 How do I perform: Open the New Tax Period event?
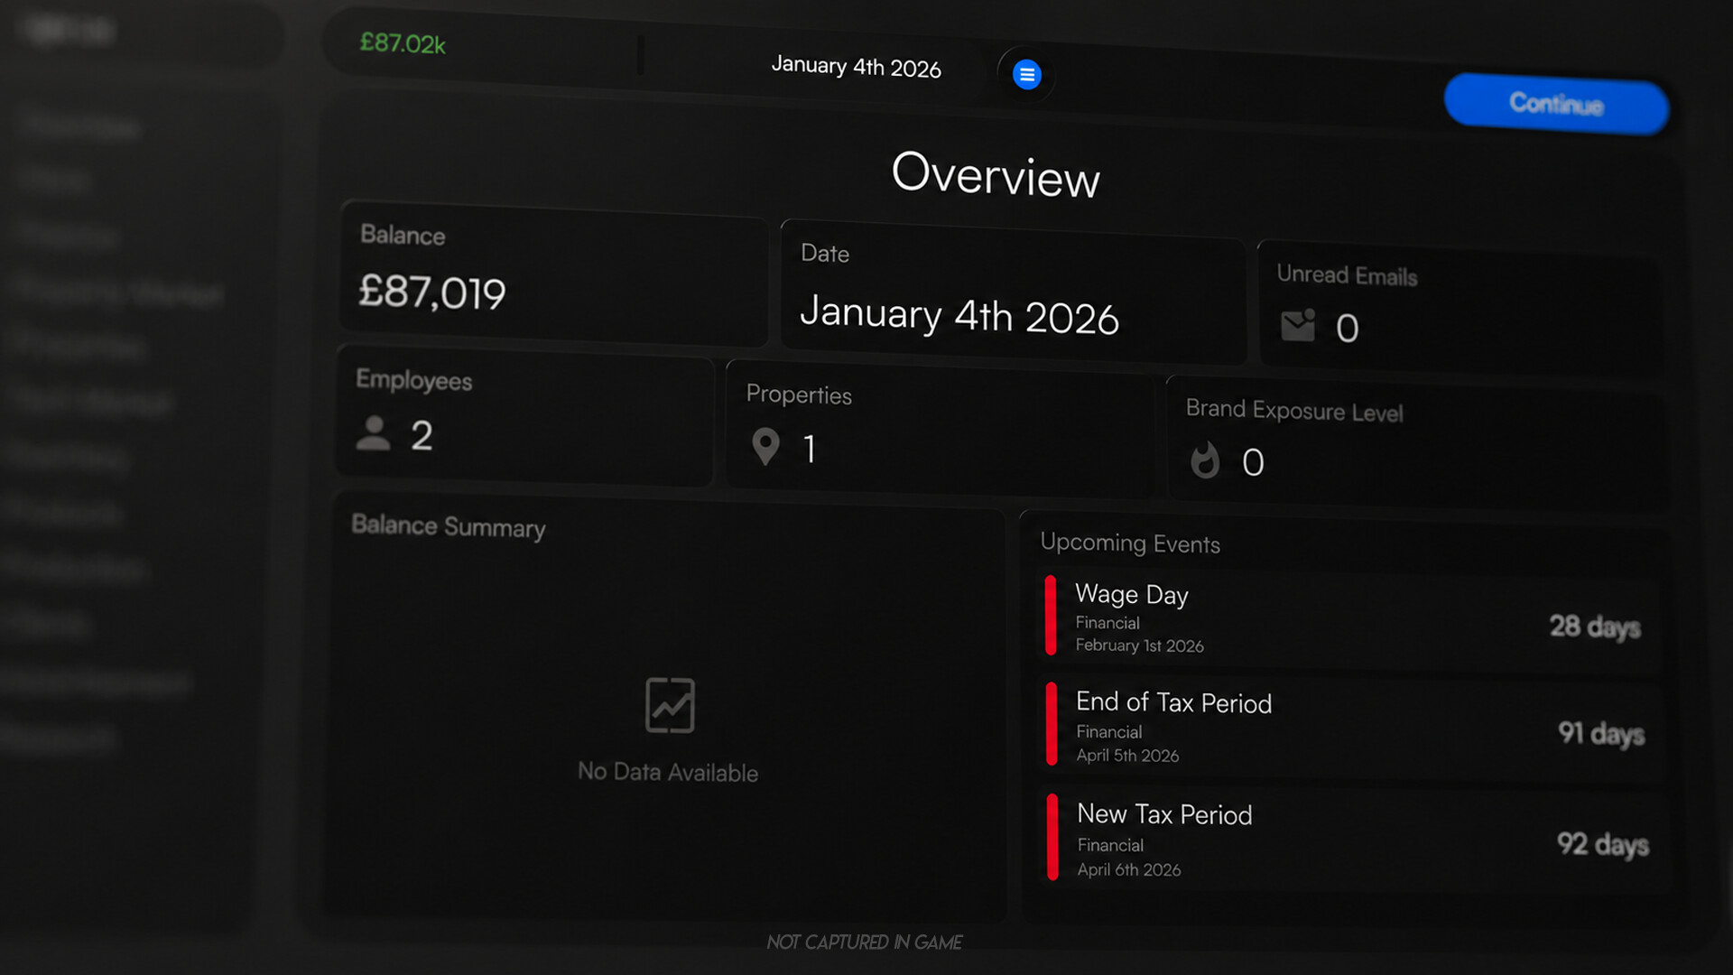(x=1354, y=840)
